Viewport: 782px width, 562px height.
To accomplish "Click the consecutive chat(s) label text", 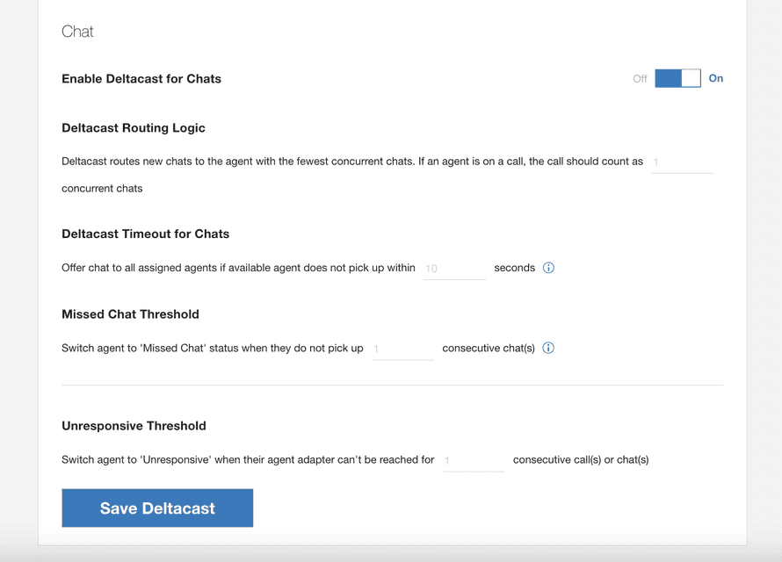I will [489, 348].
